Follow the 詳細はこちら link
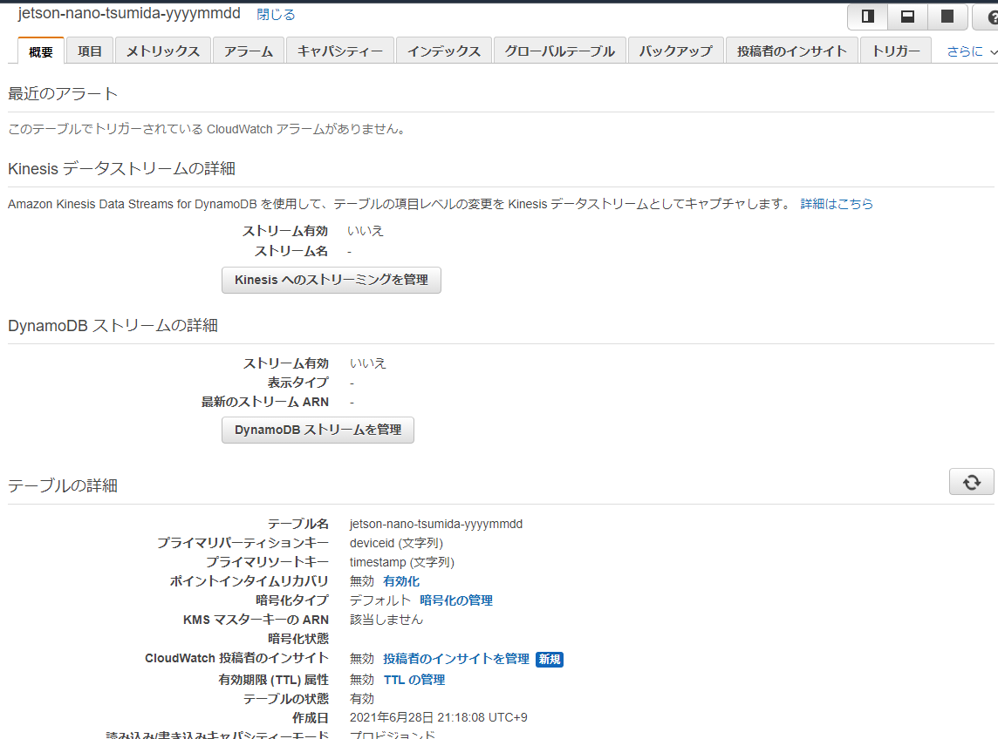Screen dimensions: 998x739 (837, 204)
